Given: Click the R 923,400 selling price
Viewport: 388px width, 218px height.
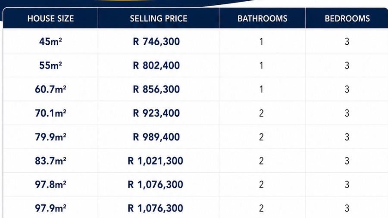Looking at the screenshot, I should click(156, 113).
